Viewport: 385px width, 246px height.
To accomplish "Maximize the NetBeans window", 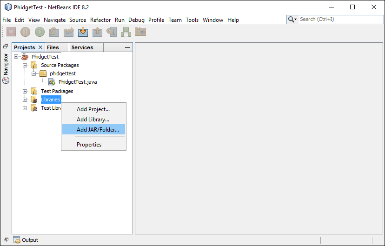I will 352,7.
